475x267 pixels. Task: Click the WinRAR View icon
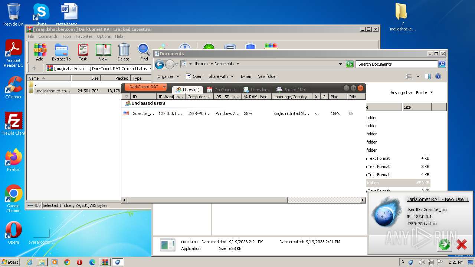tap(103, 52)
